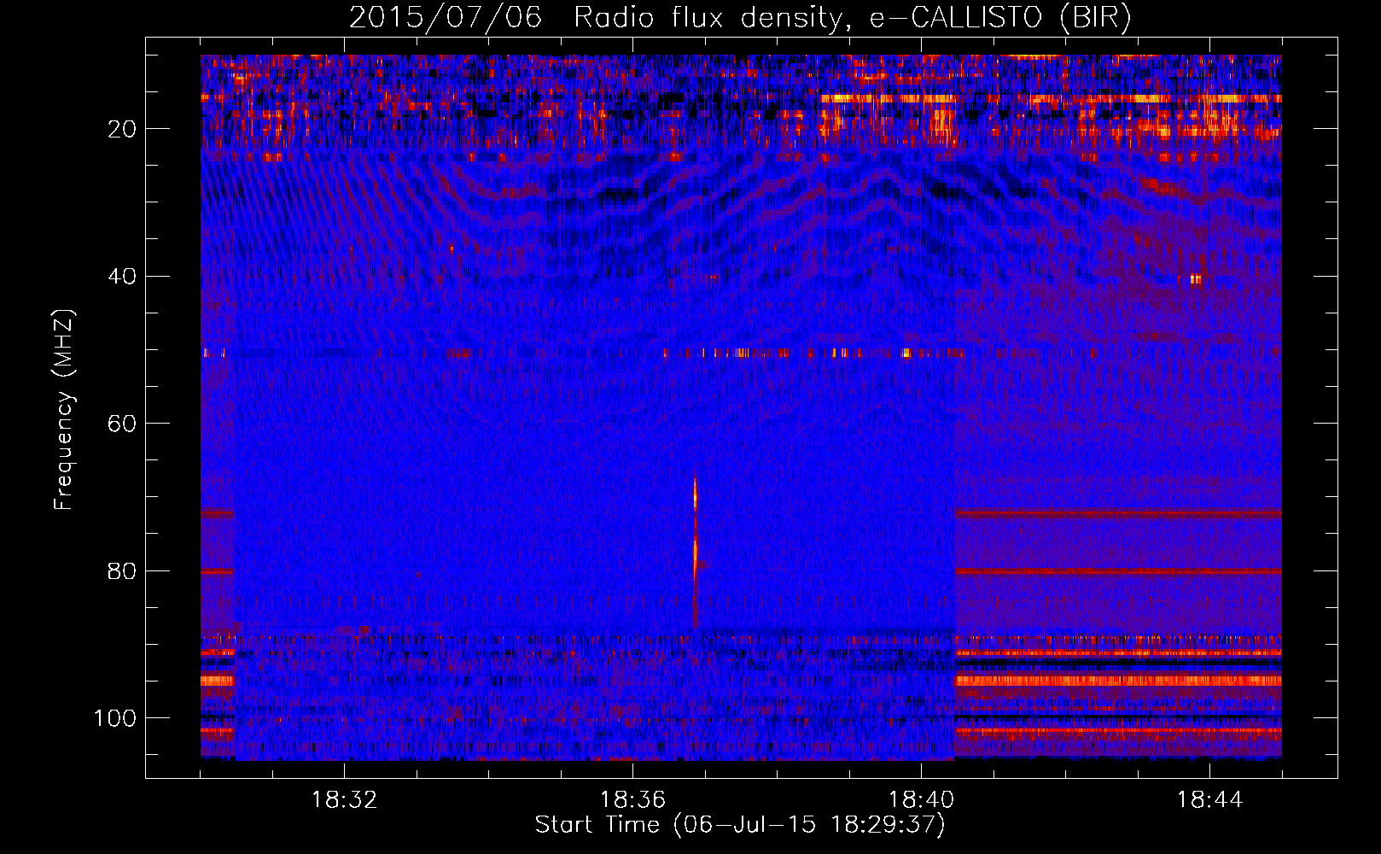Click the '40' frequency tick label
1381x854 pixels.
coord(122,277)
